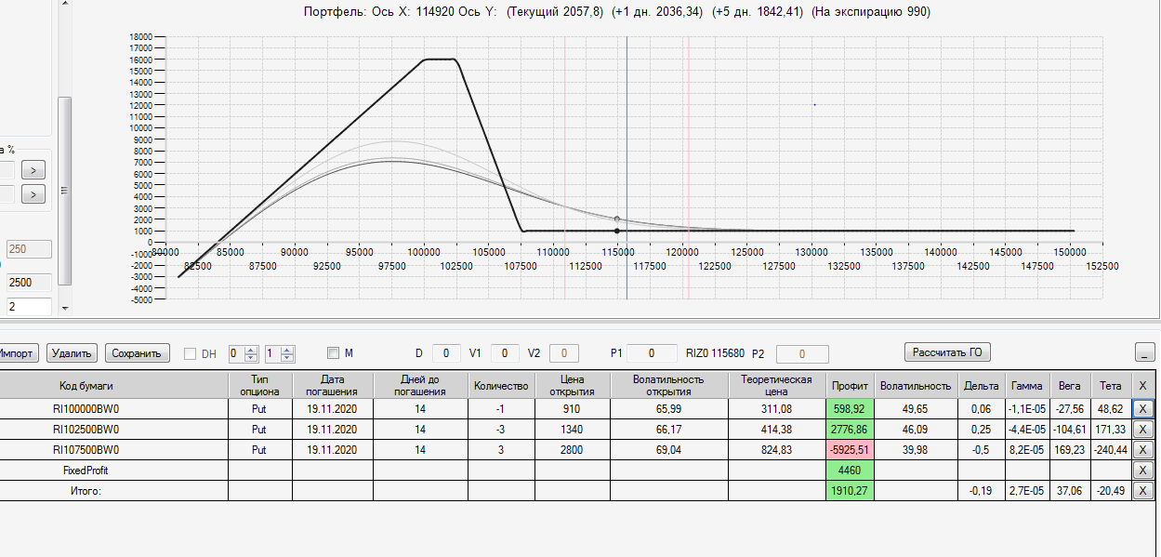This screenshot has height=557, width=1161.
Task: Click the FixedProfit value 4460
Action: point(850,471)
